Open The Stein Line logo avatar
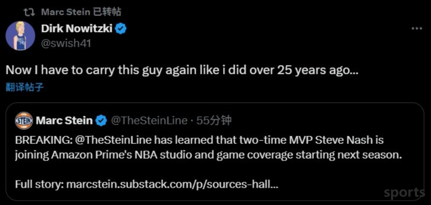The width and height of the screenshot is (431, 205). (x=24, y=121)
